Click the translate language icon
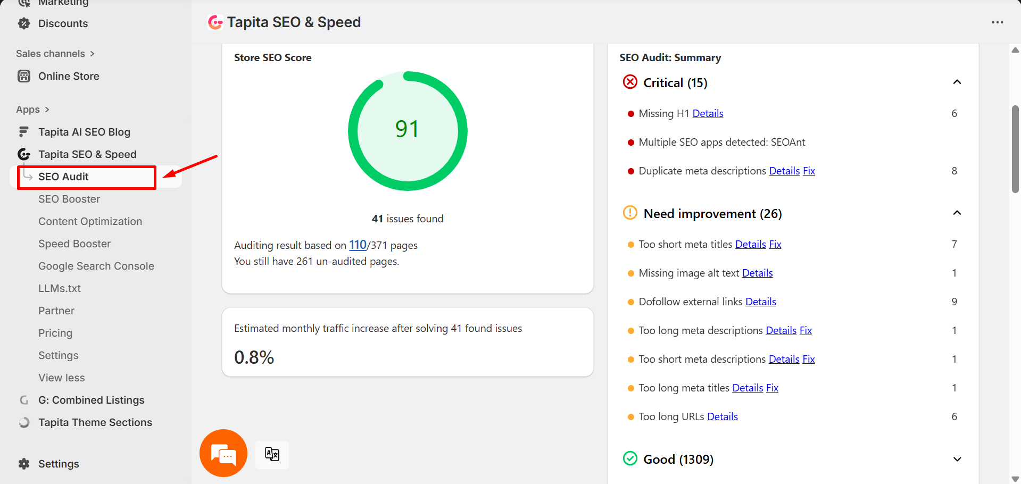 tap(272, 454)
